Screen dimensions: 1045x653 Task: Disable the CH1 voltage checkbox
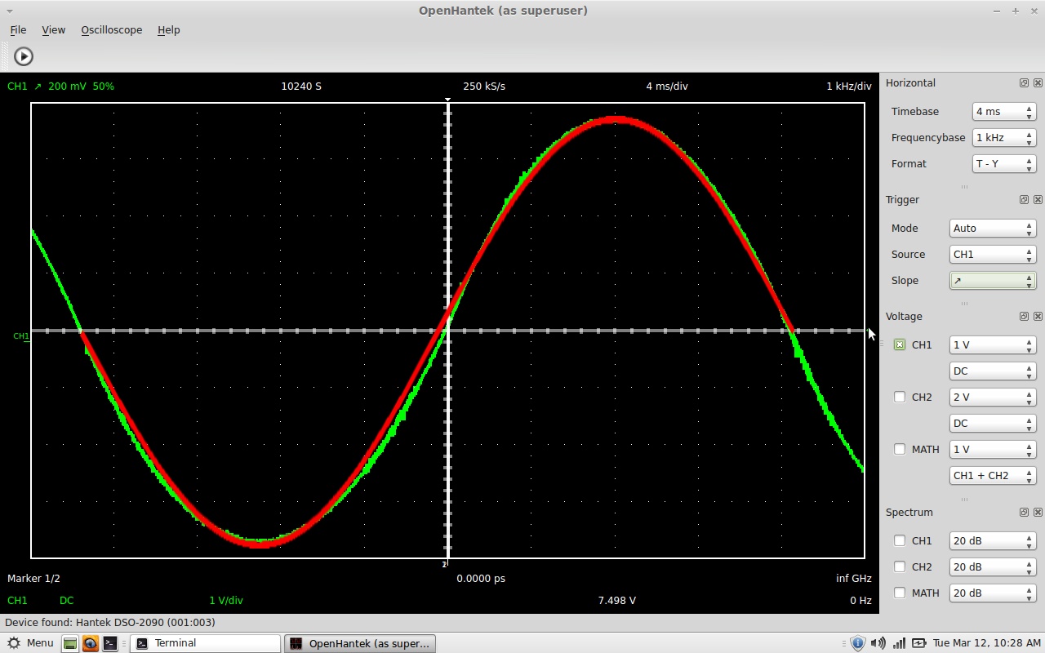tap(900, 345)
